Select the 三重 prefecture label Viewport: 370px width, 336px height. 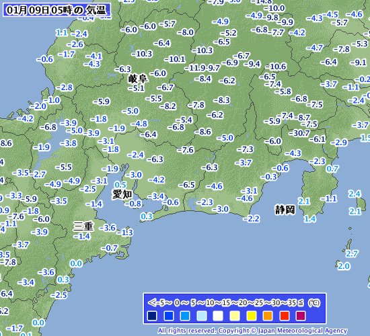tap(83, 226)
